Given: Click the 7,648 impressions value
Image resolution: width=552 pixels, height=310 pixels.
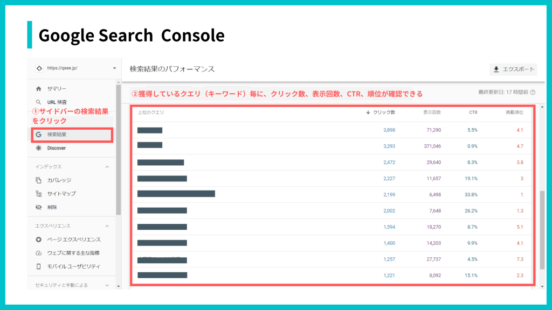Looking at the screenshot, I should (x=435, y=211).
